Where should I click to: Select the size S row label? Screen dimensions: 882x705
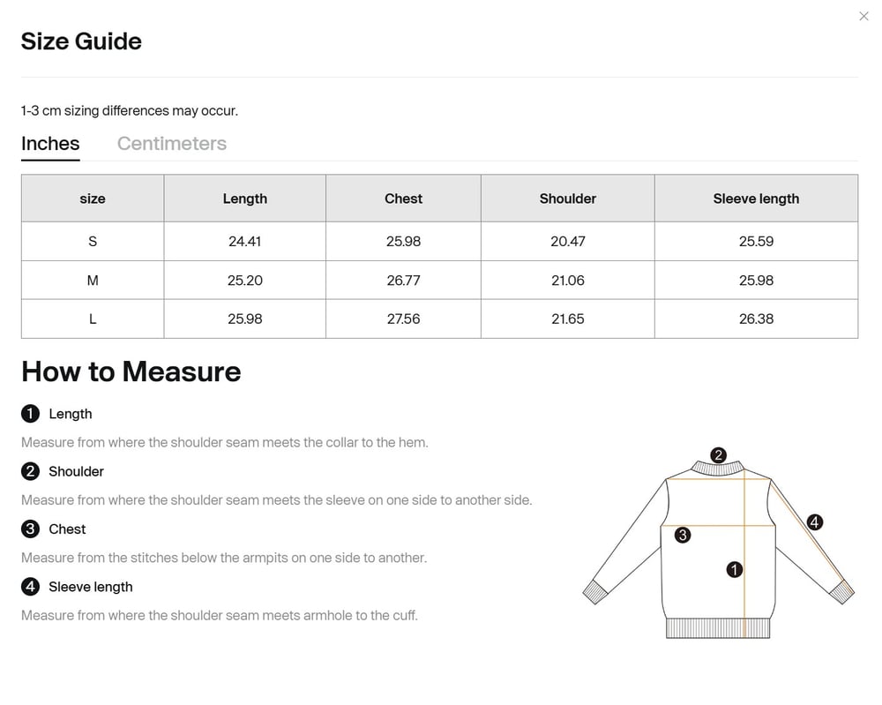pos(93,241)
